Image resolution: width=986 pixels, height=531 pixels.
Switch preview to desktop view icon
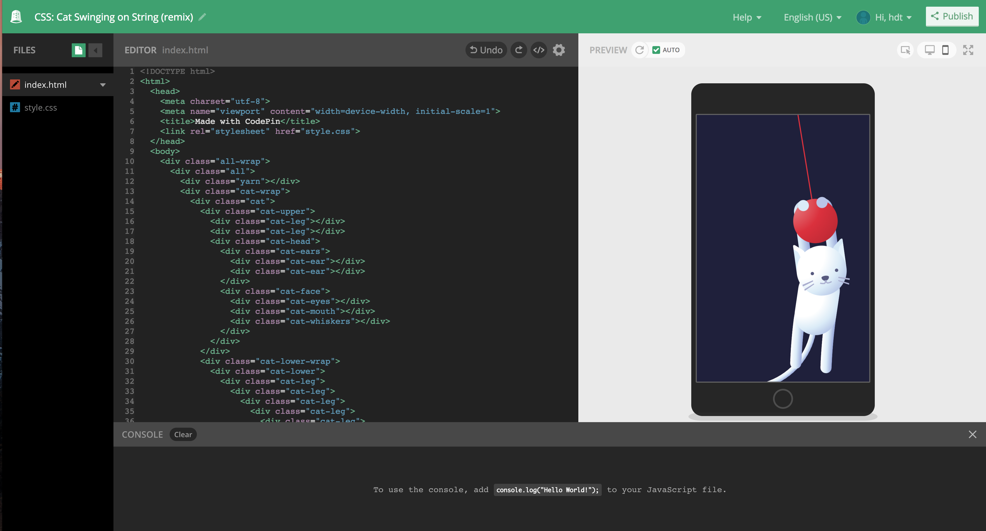[x=930, y=50]
